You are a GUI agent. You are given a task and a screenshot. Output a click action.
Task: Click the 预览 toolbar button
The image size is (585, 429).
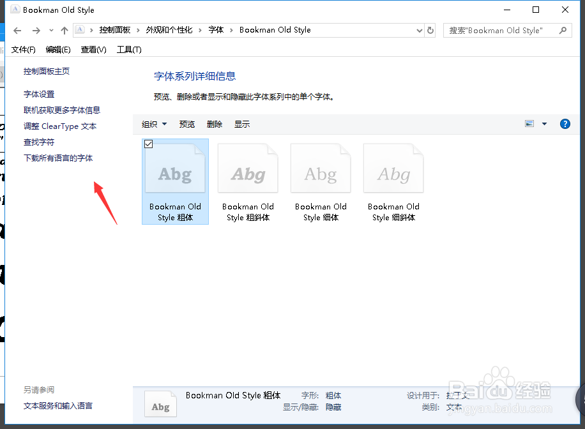(x=187, y=124)
